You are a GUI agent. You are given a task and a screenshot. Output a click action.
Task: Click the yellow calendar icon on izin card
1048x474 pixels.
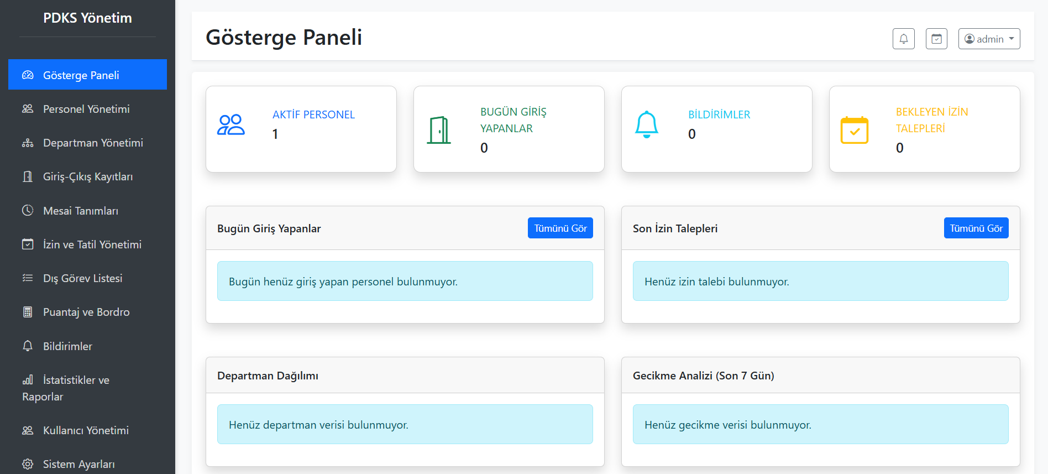[x=854, y=130]
